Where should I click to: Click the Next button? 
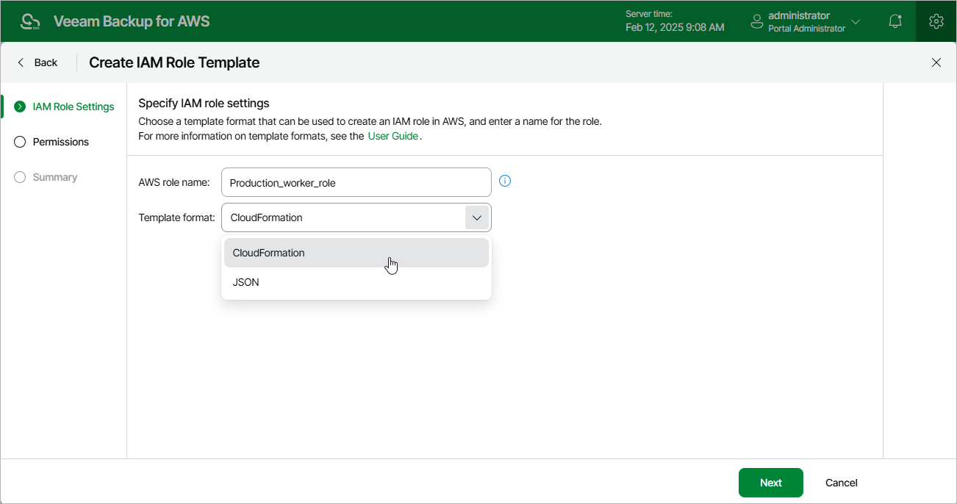coord(771,483)
